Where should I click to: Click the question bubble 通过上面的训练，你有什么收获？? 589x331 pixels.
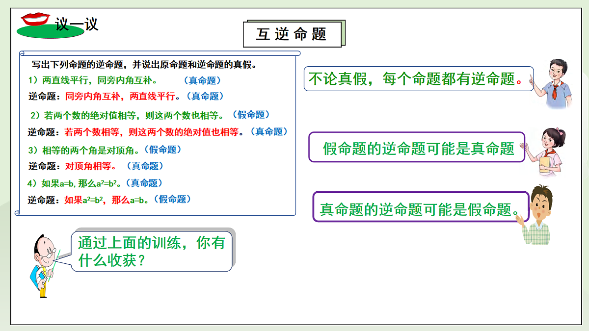152,252
